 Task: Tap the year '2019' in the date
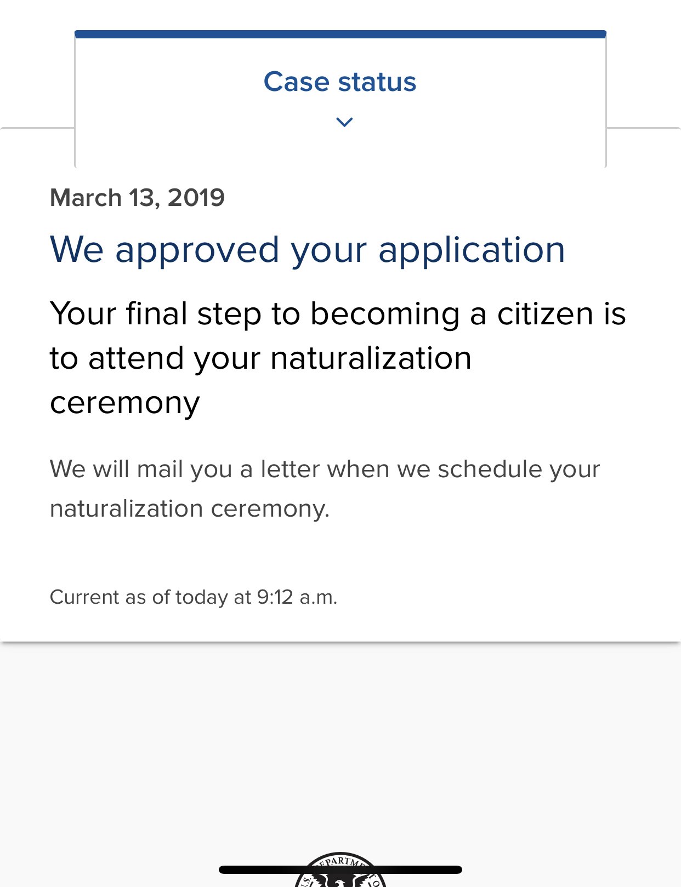(x=196, y=198)
